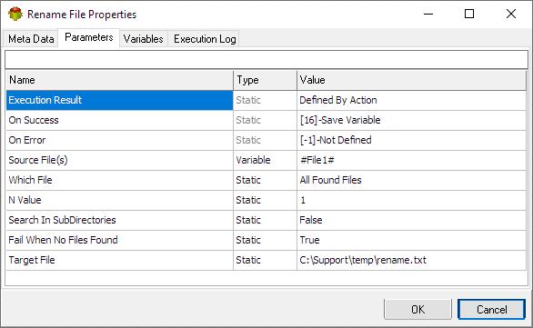Image resolution: width=533 pixels, height=328 pixels.
Task: Click the empty description field above the table
Action: tap(266, 60)
